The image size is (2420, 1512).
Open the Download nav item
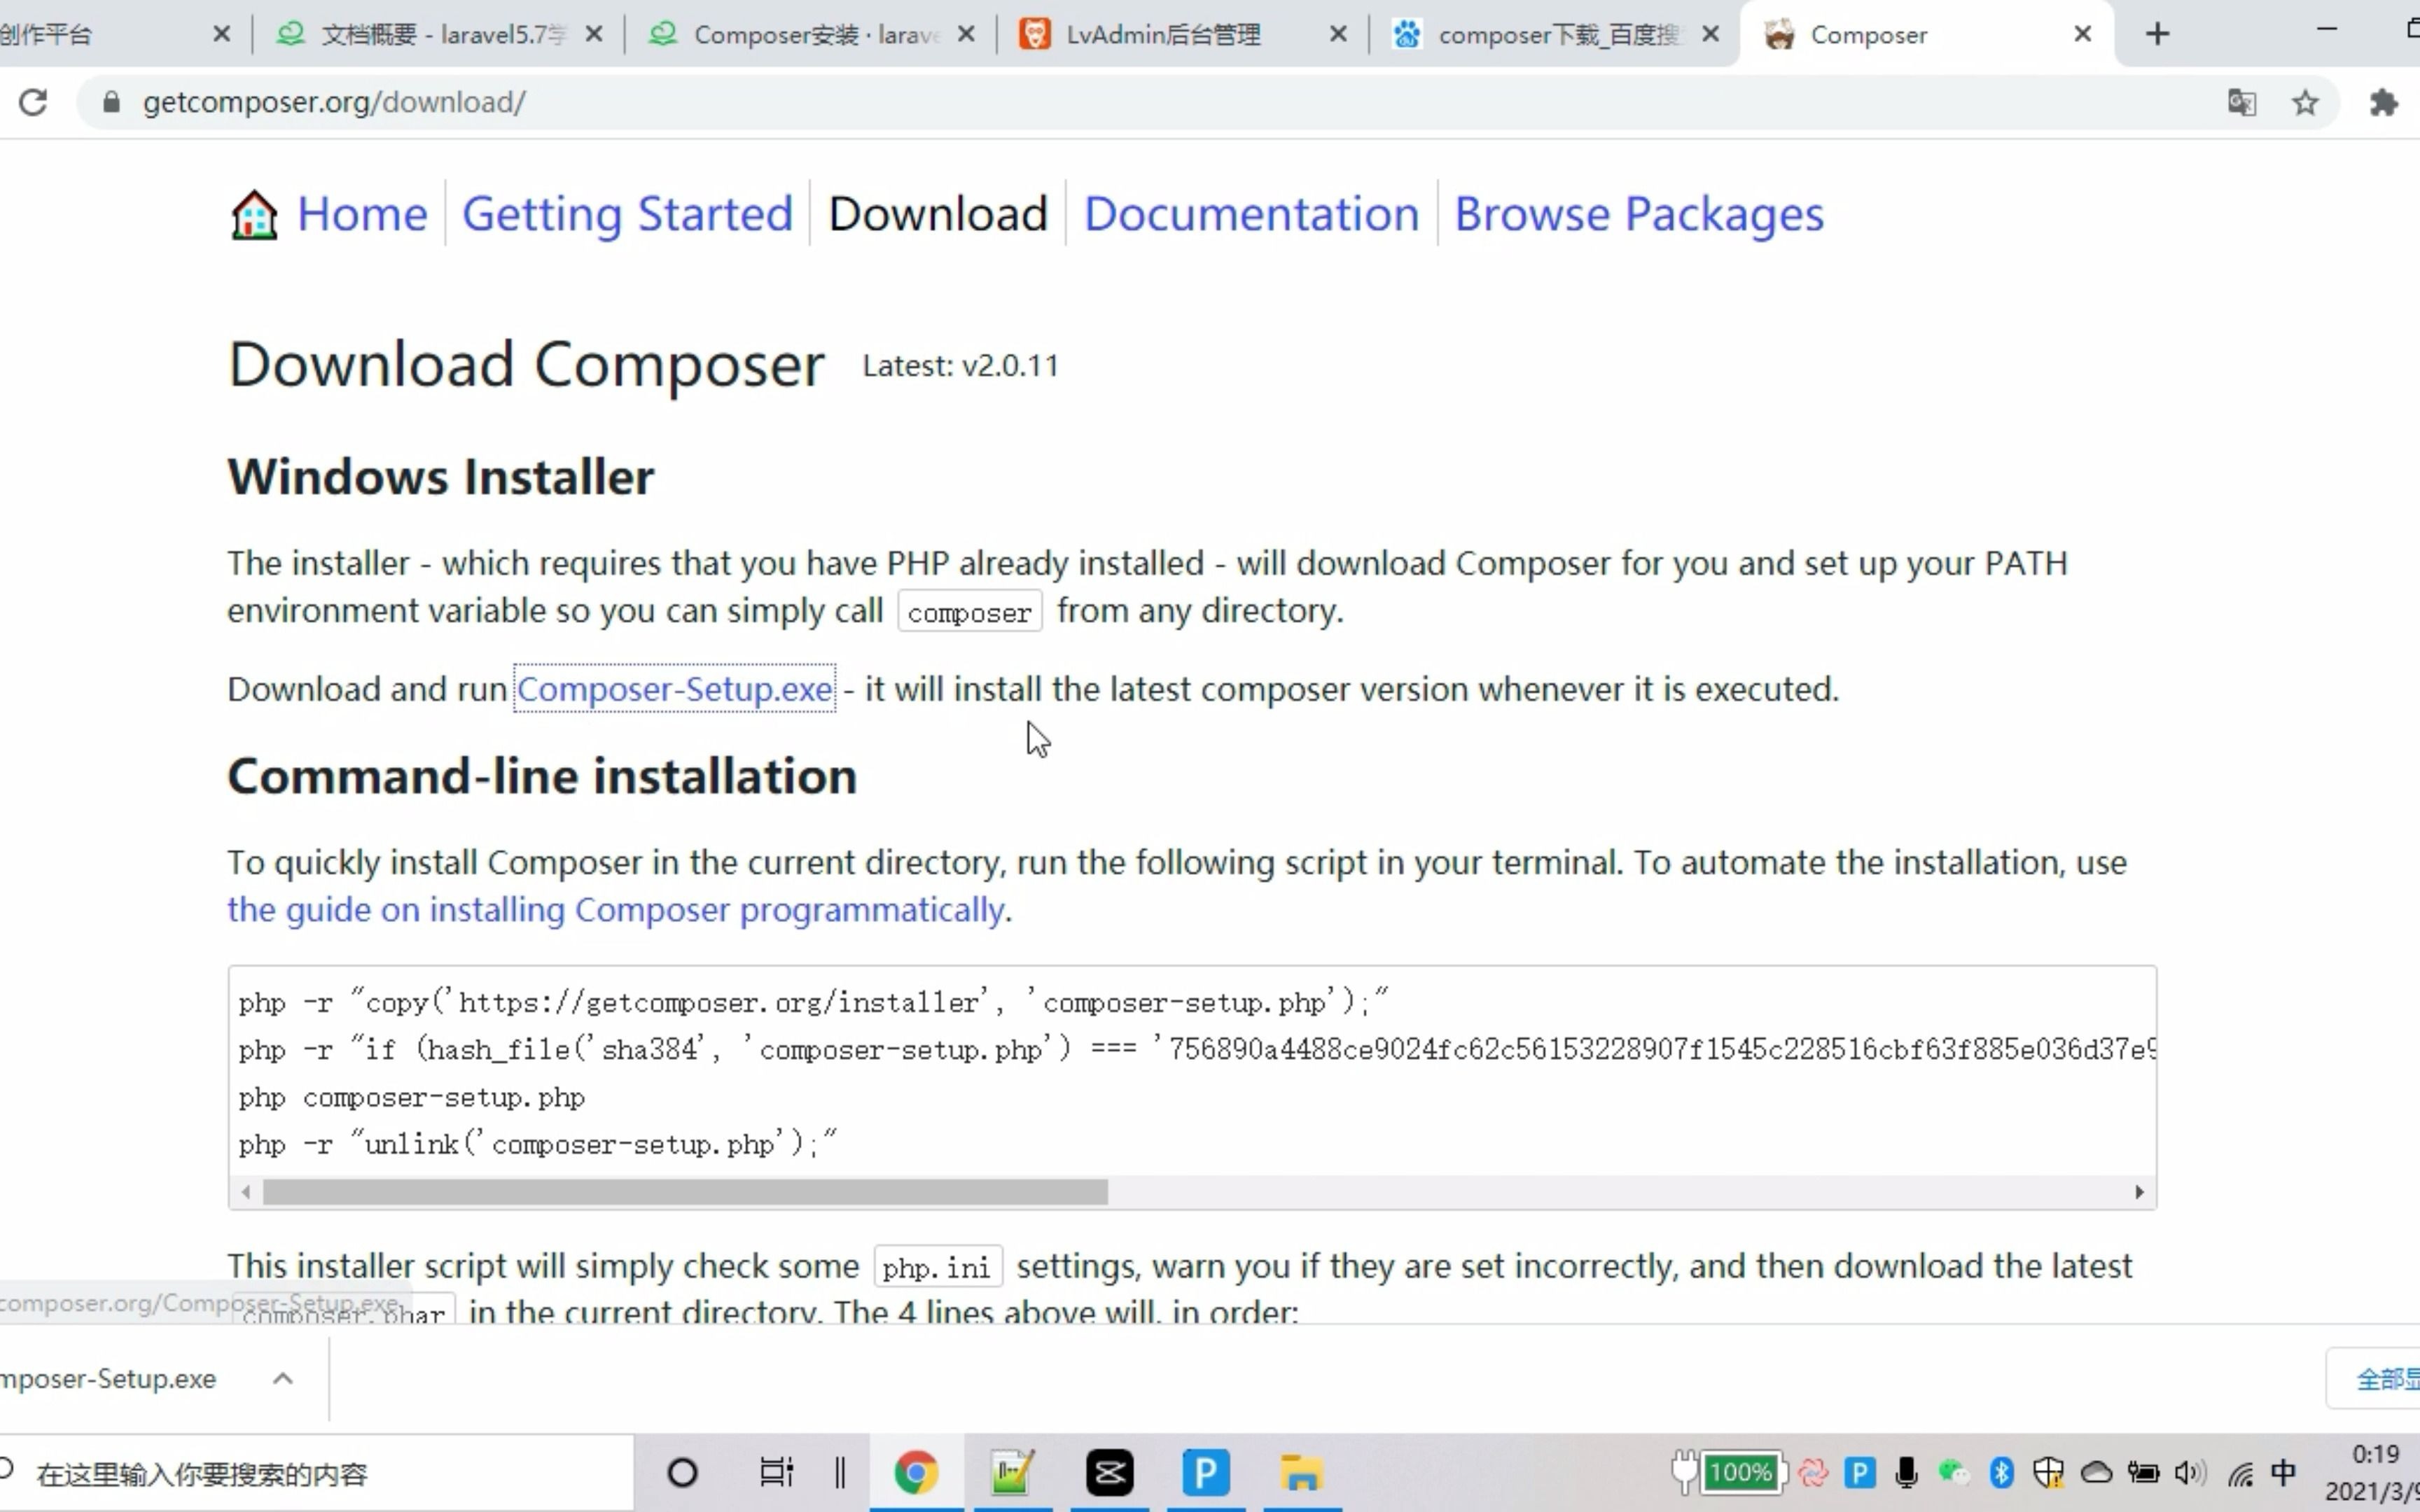click(x=938, y=214)
